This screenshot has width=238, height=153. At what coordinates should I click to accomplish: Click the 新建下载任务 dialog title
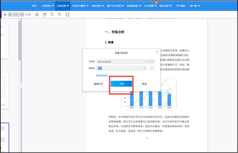pos(122,53)
